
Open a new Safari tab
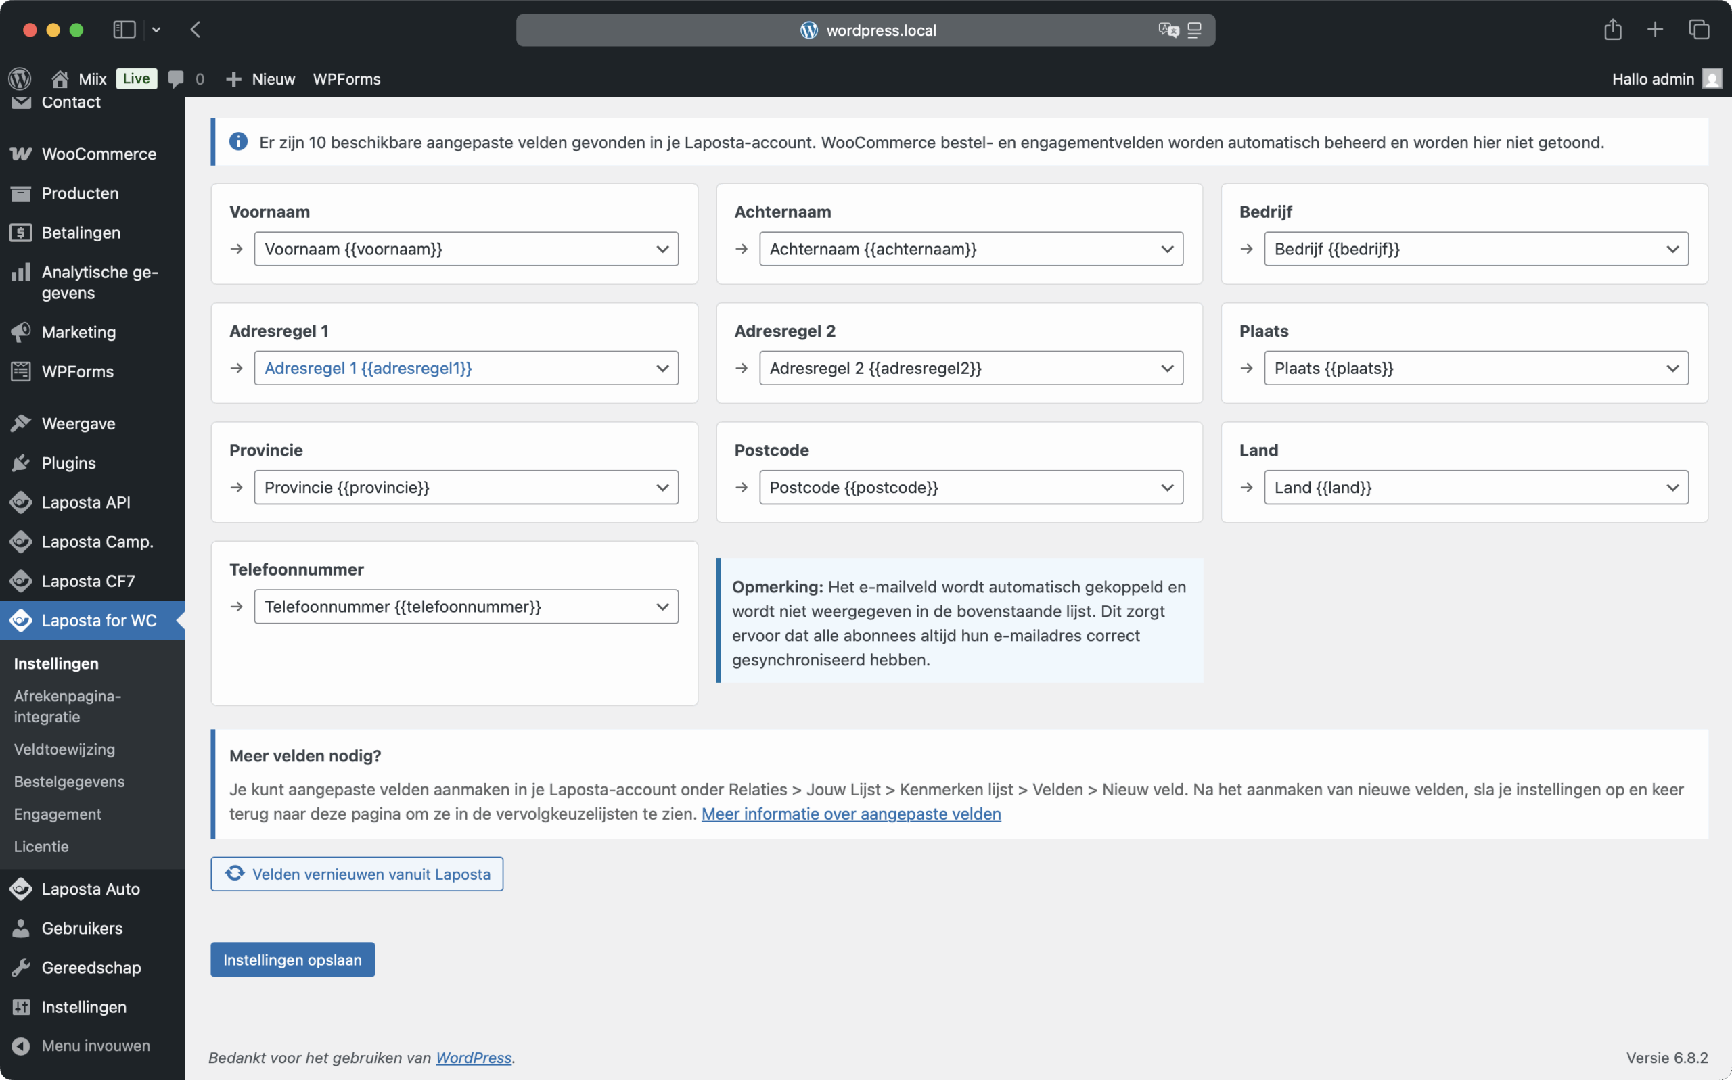[x=1655, y=29]
